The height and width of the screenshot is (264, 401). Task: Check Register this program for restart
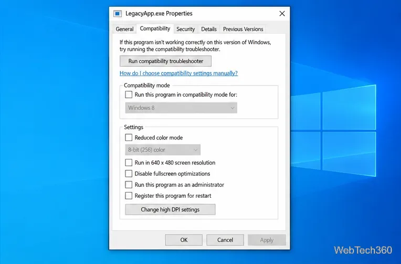(129, 196)
